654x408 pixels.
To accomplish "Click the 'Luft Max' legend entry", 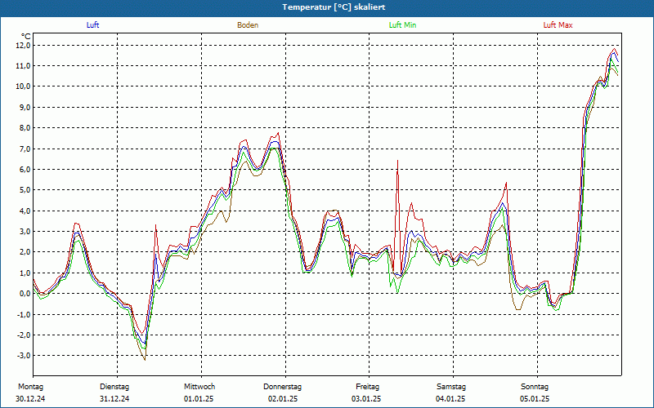I will (558, 25).
